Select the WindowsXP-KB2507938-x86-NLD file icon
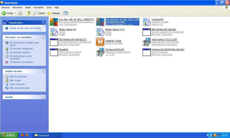This screenshot has width=230, height=138. [x=147, y=52]
